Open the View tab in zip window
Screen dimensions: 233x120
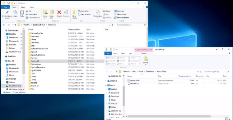click(131, 54)
